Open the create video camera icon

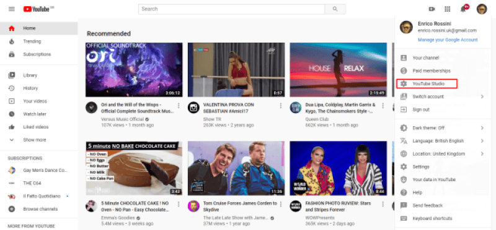point(432,9)
